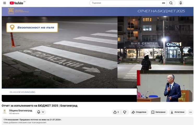Focus the Търсене search field
This screenshot has width=194, height=125.
(x=126, y=3)
